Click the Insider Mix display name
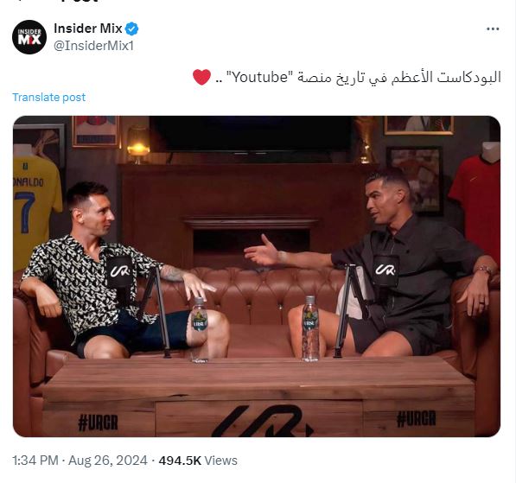Image resolution: width=516 pixels, height=483 pixels. point(88,29)
